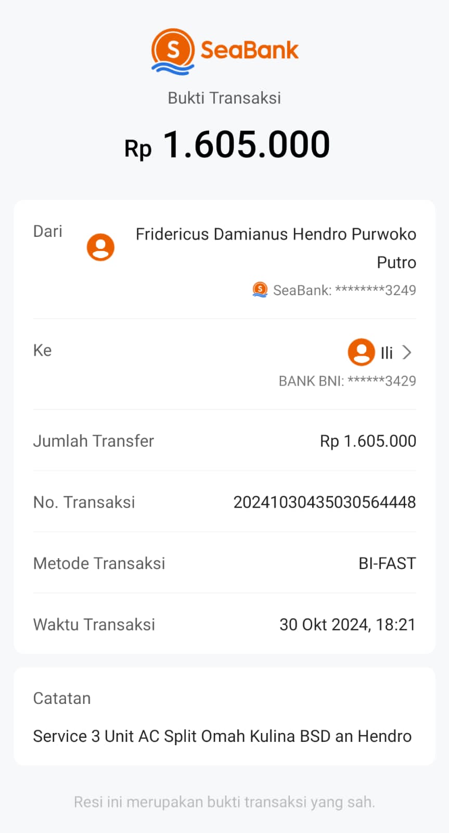Click the Jumlah Transfer value Rp 1.605.000

368,441
